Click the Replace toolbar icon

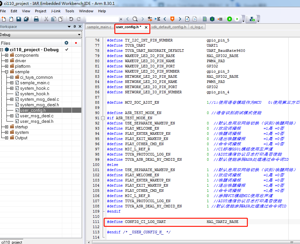150,19
